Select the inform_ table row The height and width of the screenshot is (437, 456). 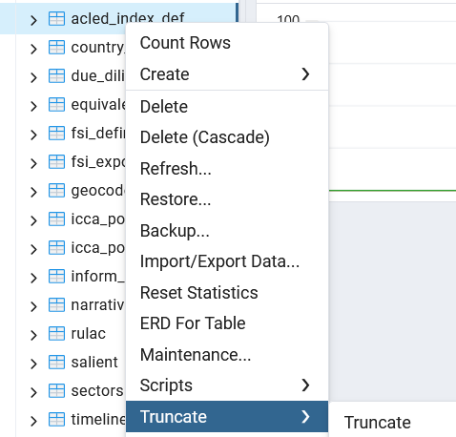pos(98,277)
